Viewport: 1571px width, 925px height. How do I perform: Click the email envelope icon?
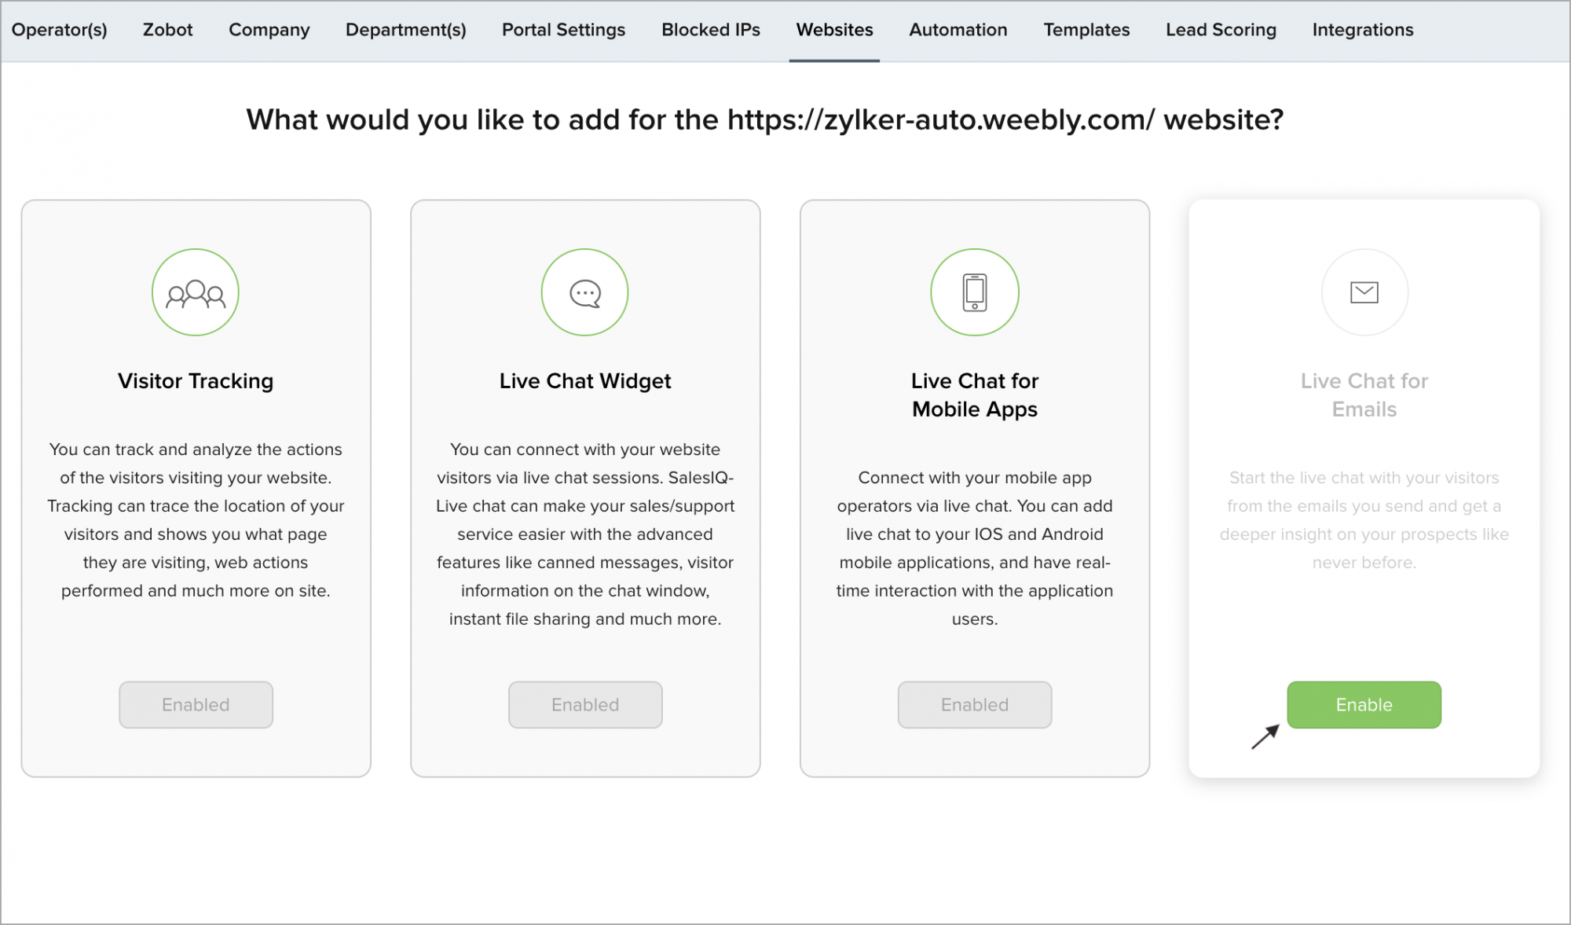coord(1364,293)
